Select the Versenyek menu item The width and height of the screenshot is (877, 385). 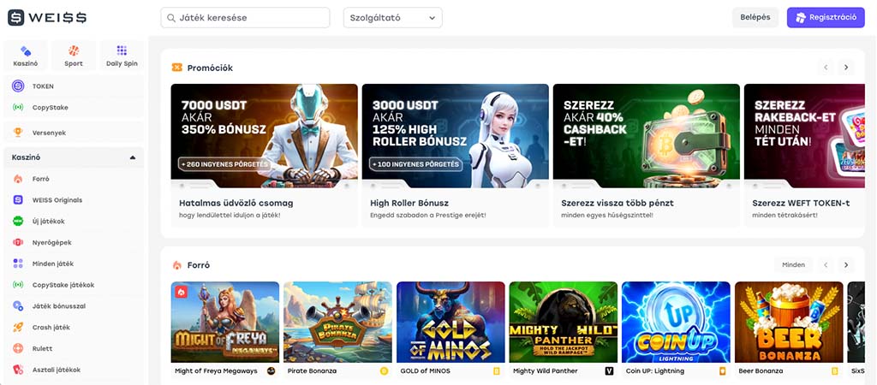coord(74,133)
